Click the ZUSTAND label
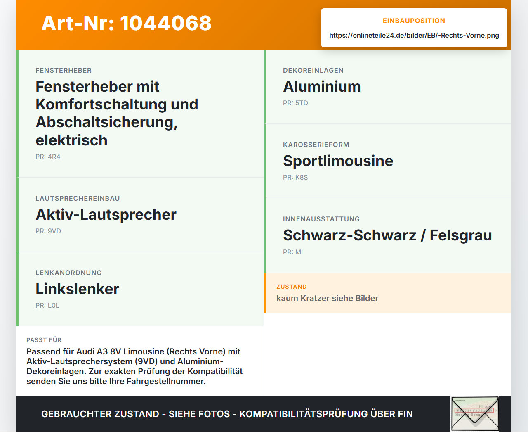This screenshot has height=432, width=528. pos(292,287)
